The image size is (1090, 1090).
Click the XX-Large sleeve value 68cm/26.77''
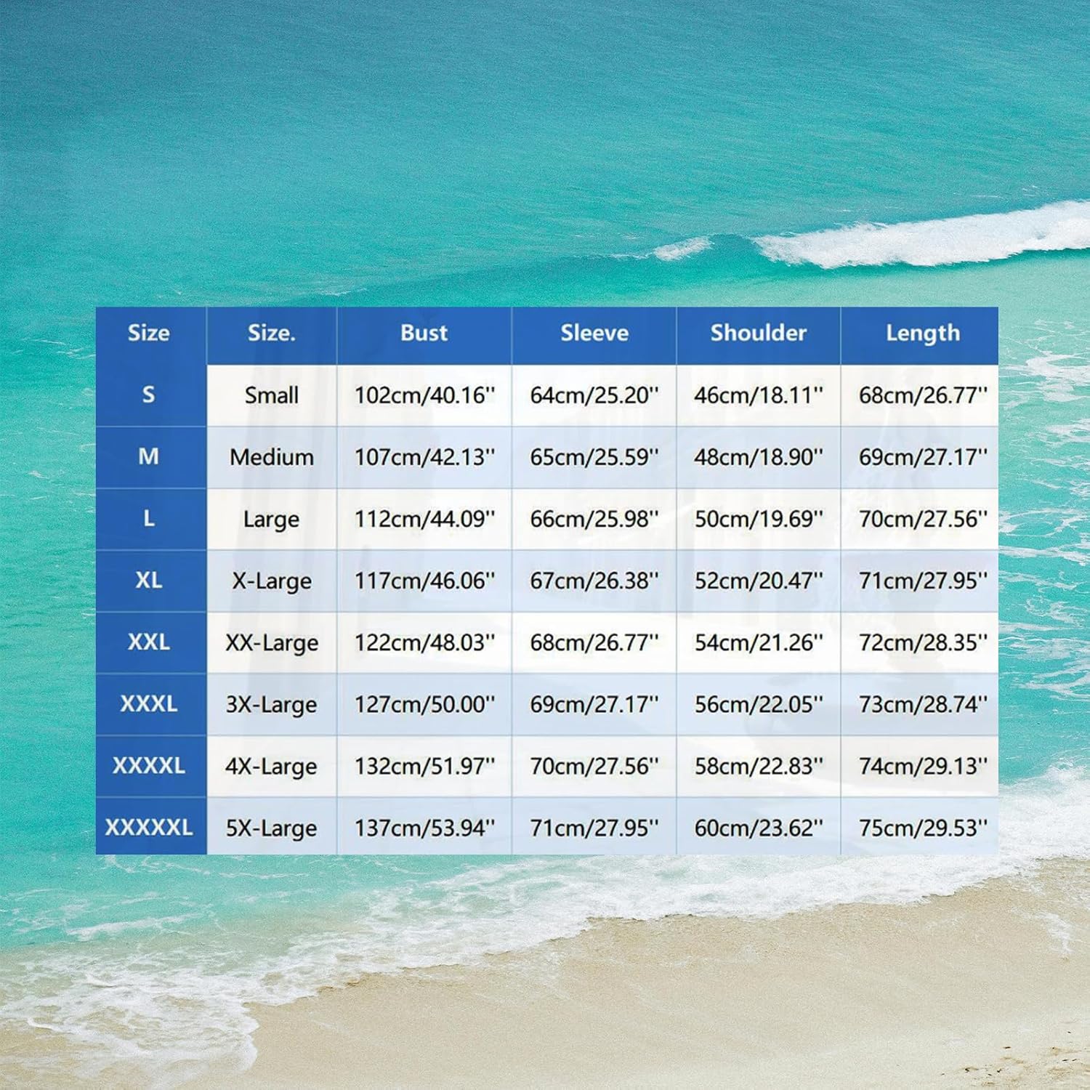(594, 642)
